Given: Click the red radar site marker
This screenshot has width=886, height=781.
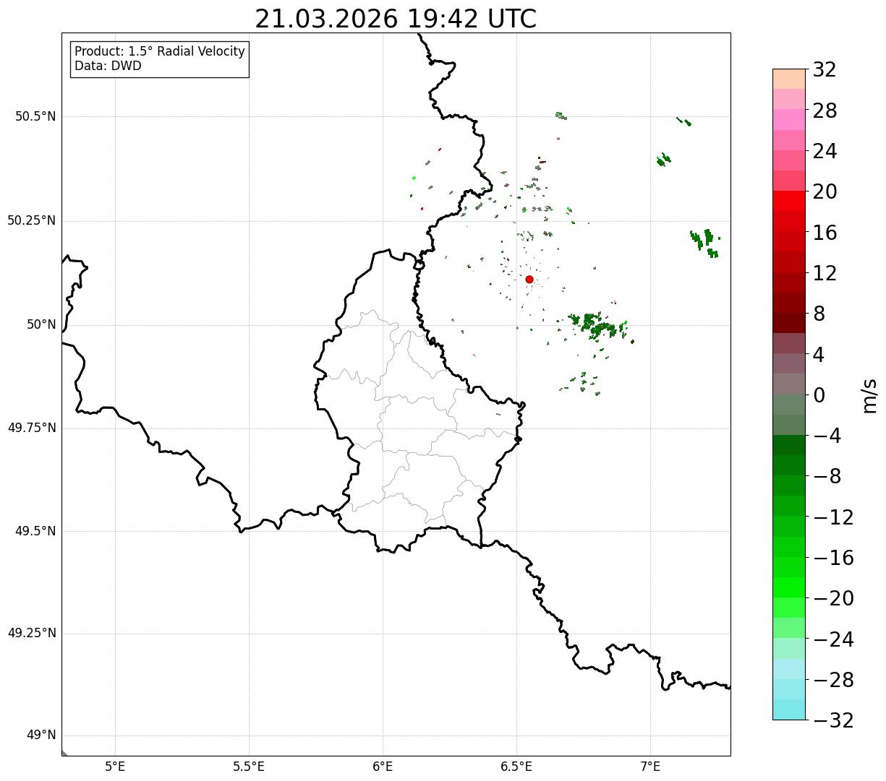Looking at the screenshot, I should click(x=529, y=280).
